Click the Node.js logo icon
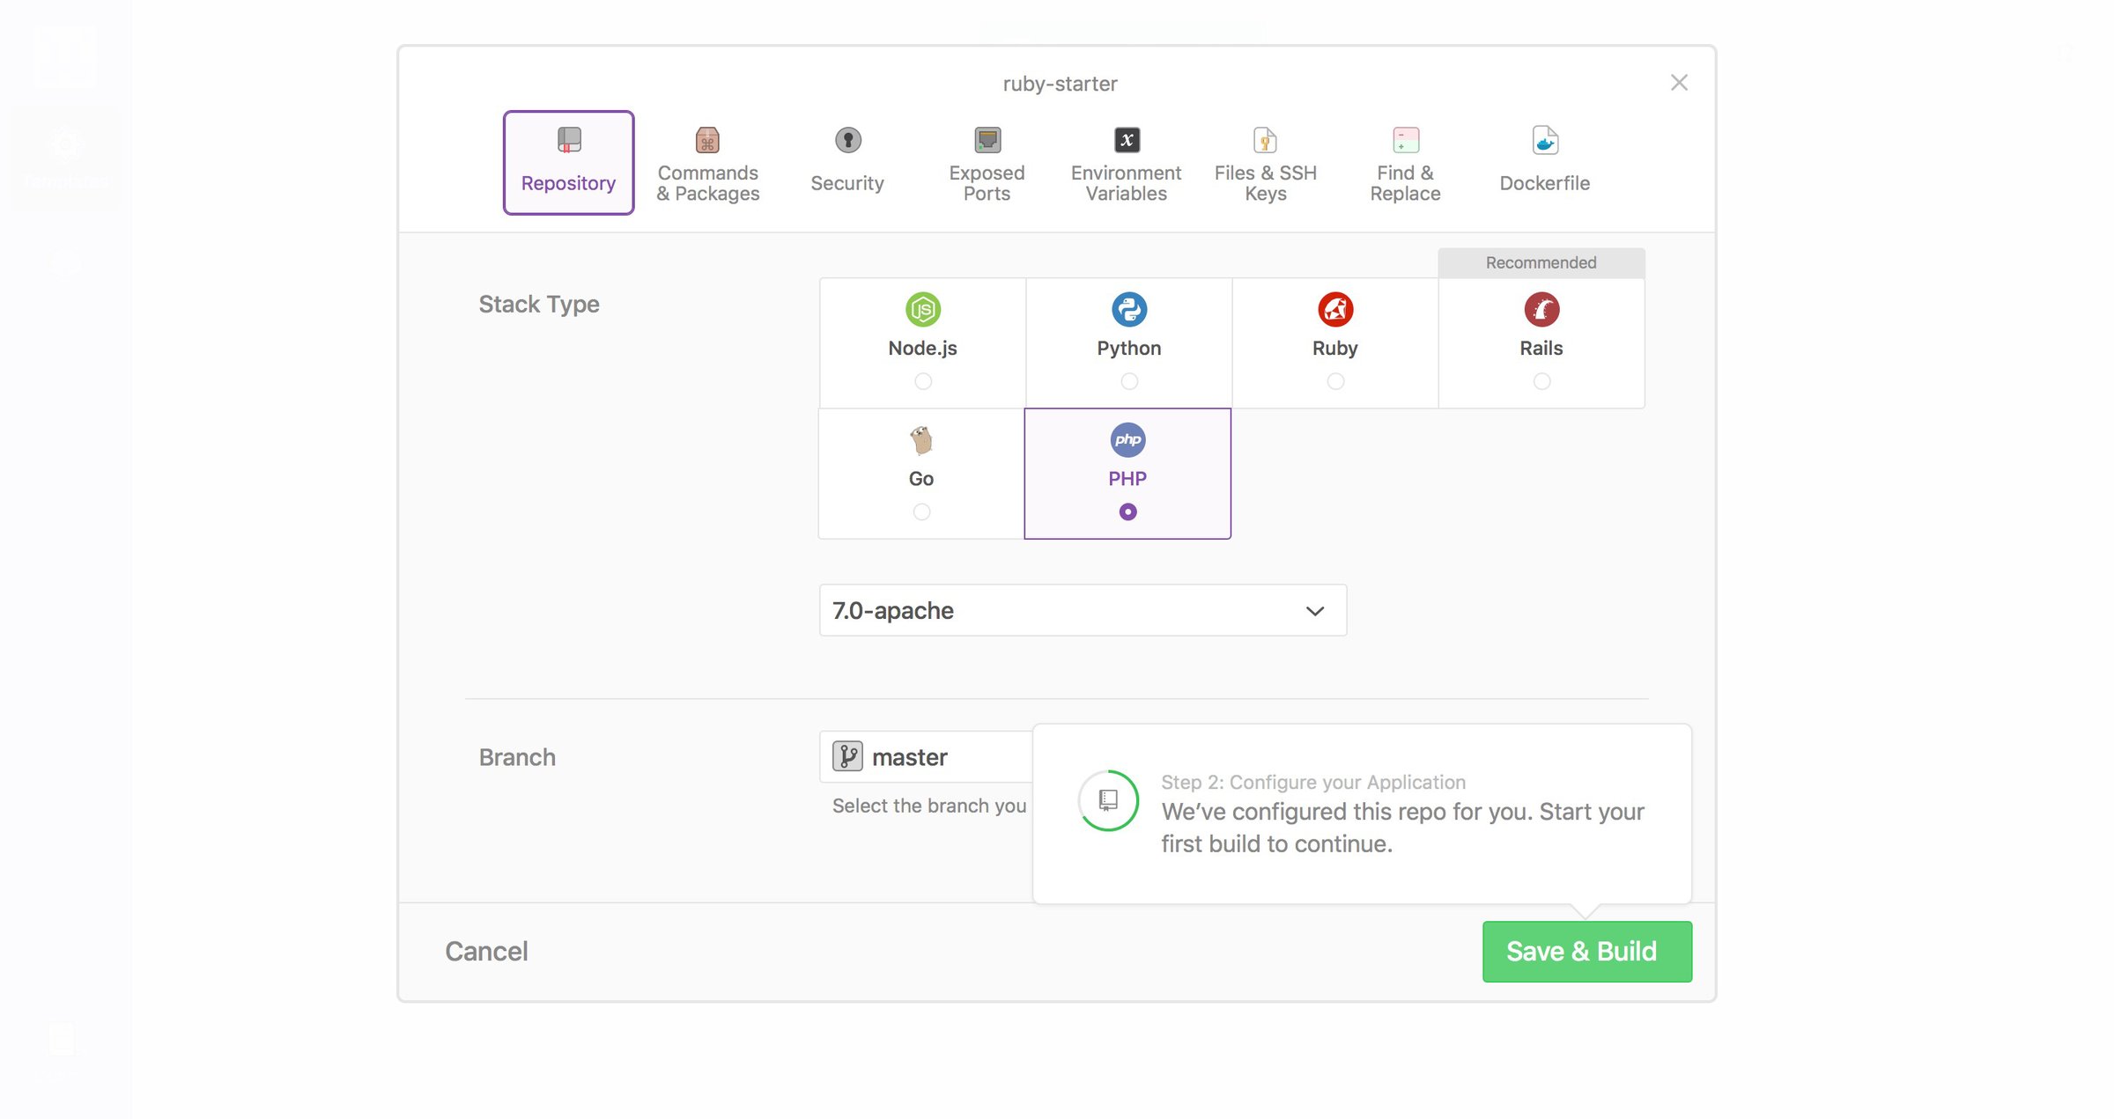The image size is (2114, 1119). point(923,309)
